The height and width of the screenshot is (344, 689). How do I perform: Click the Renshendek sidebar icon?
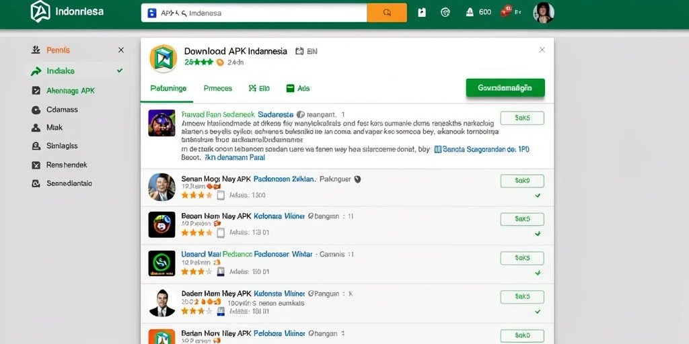(x=36, y=165)
